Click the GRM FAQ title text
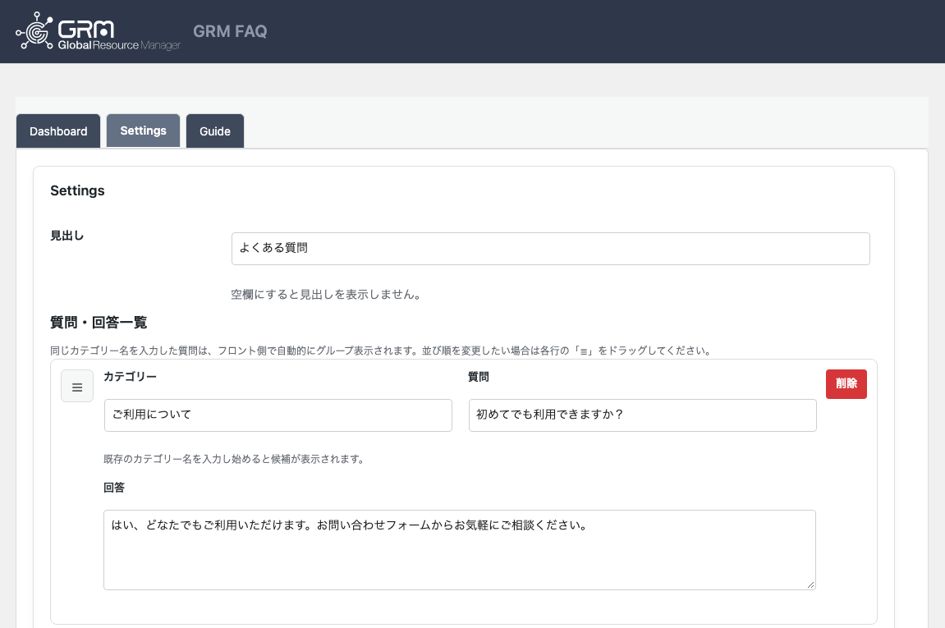945x628 pixels. click(230, 31)
